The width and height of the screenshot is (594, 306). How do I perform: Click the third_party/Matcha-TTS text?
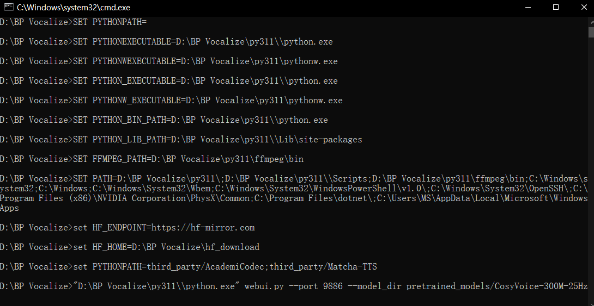pos(323,267)
